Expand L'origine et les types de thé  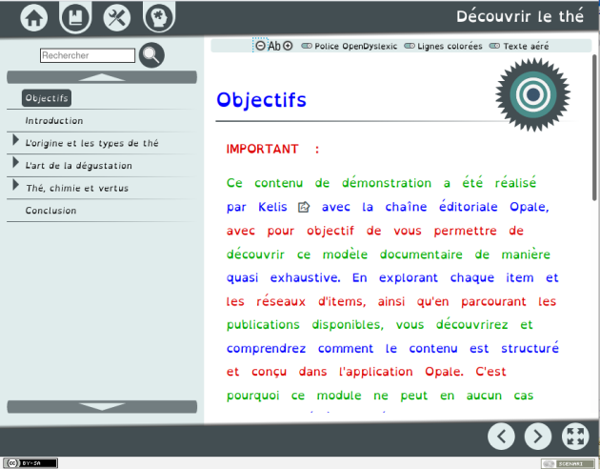16,142
